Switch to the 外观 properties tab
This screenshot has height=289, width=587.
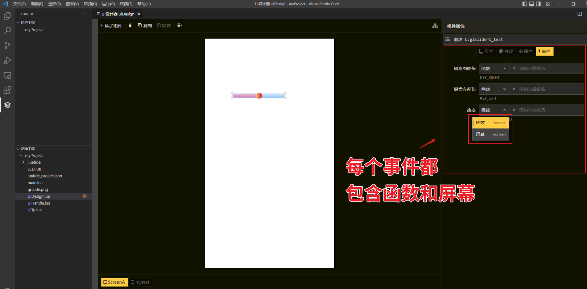pyautogui.click(x=506, y=51)
